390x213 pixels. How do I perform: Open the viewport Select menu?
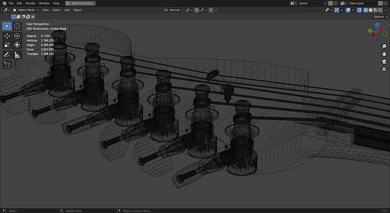pyautogui.click(x=57, y=10)
